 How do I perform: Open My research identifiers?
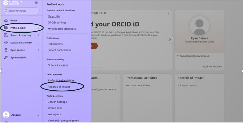[x=62, y=29]
